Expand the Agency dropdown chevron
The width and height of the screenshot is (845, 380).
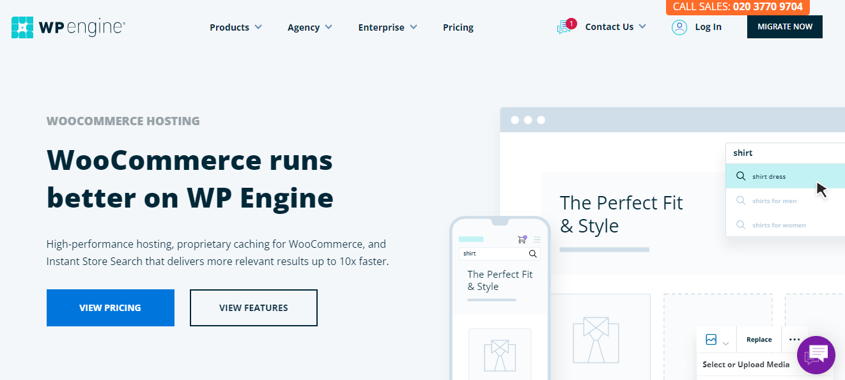pos(329,27)
